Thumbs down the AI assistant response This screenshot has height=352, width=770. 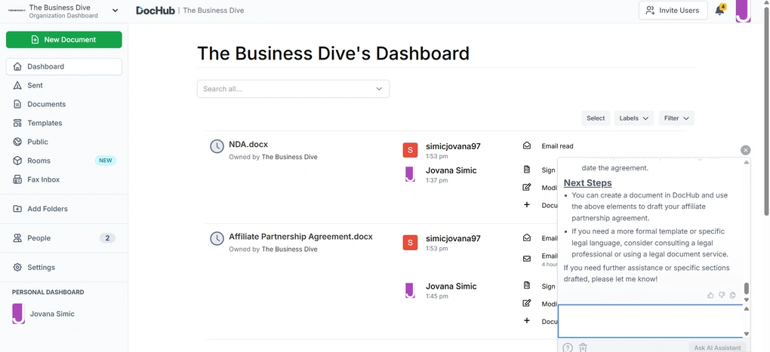click(x=722, y=295)
